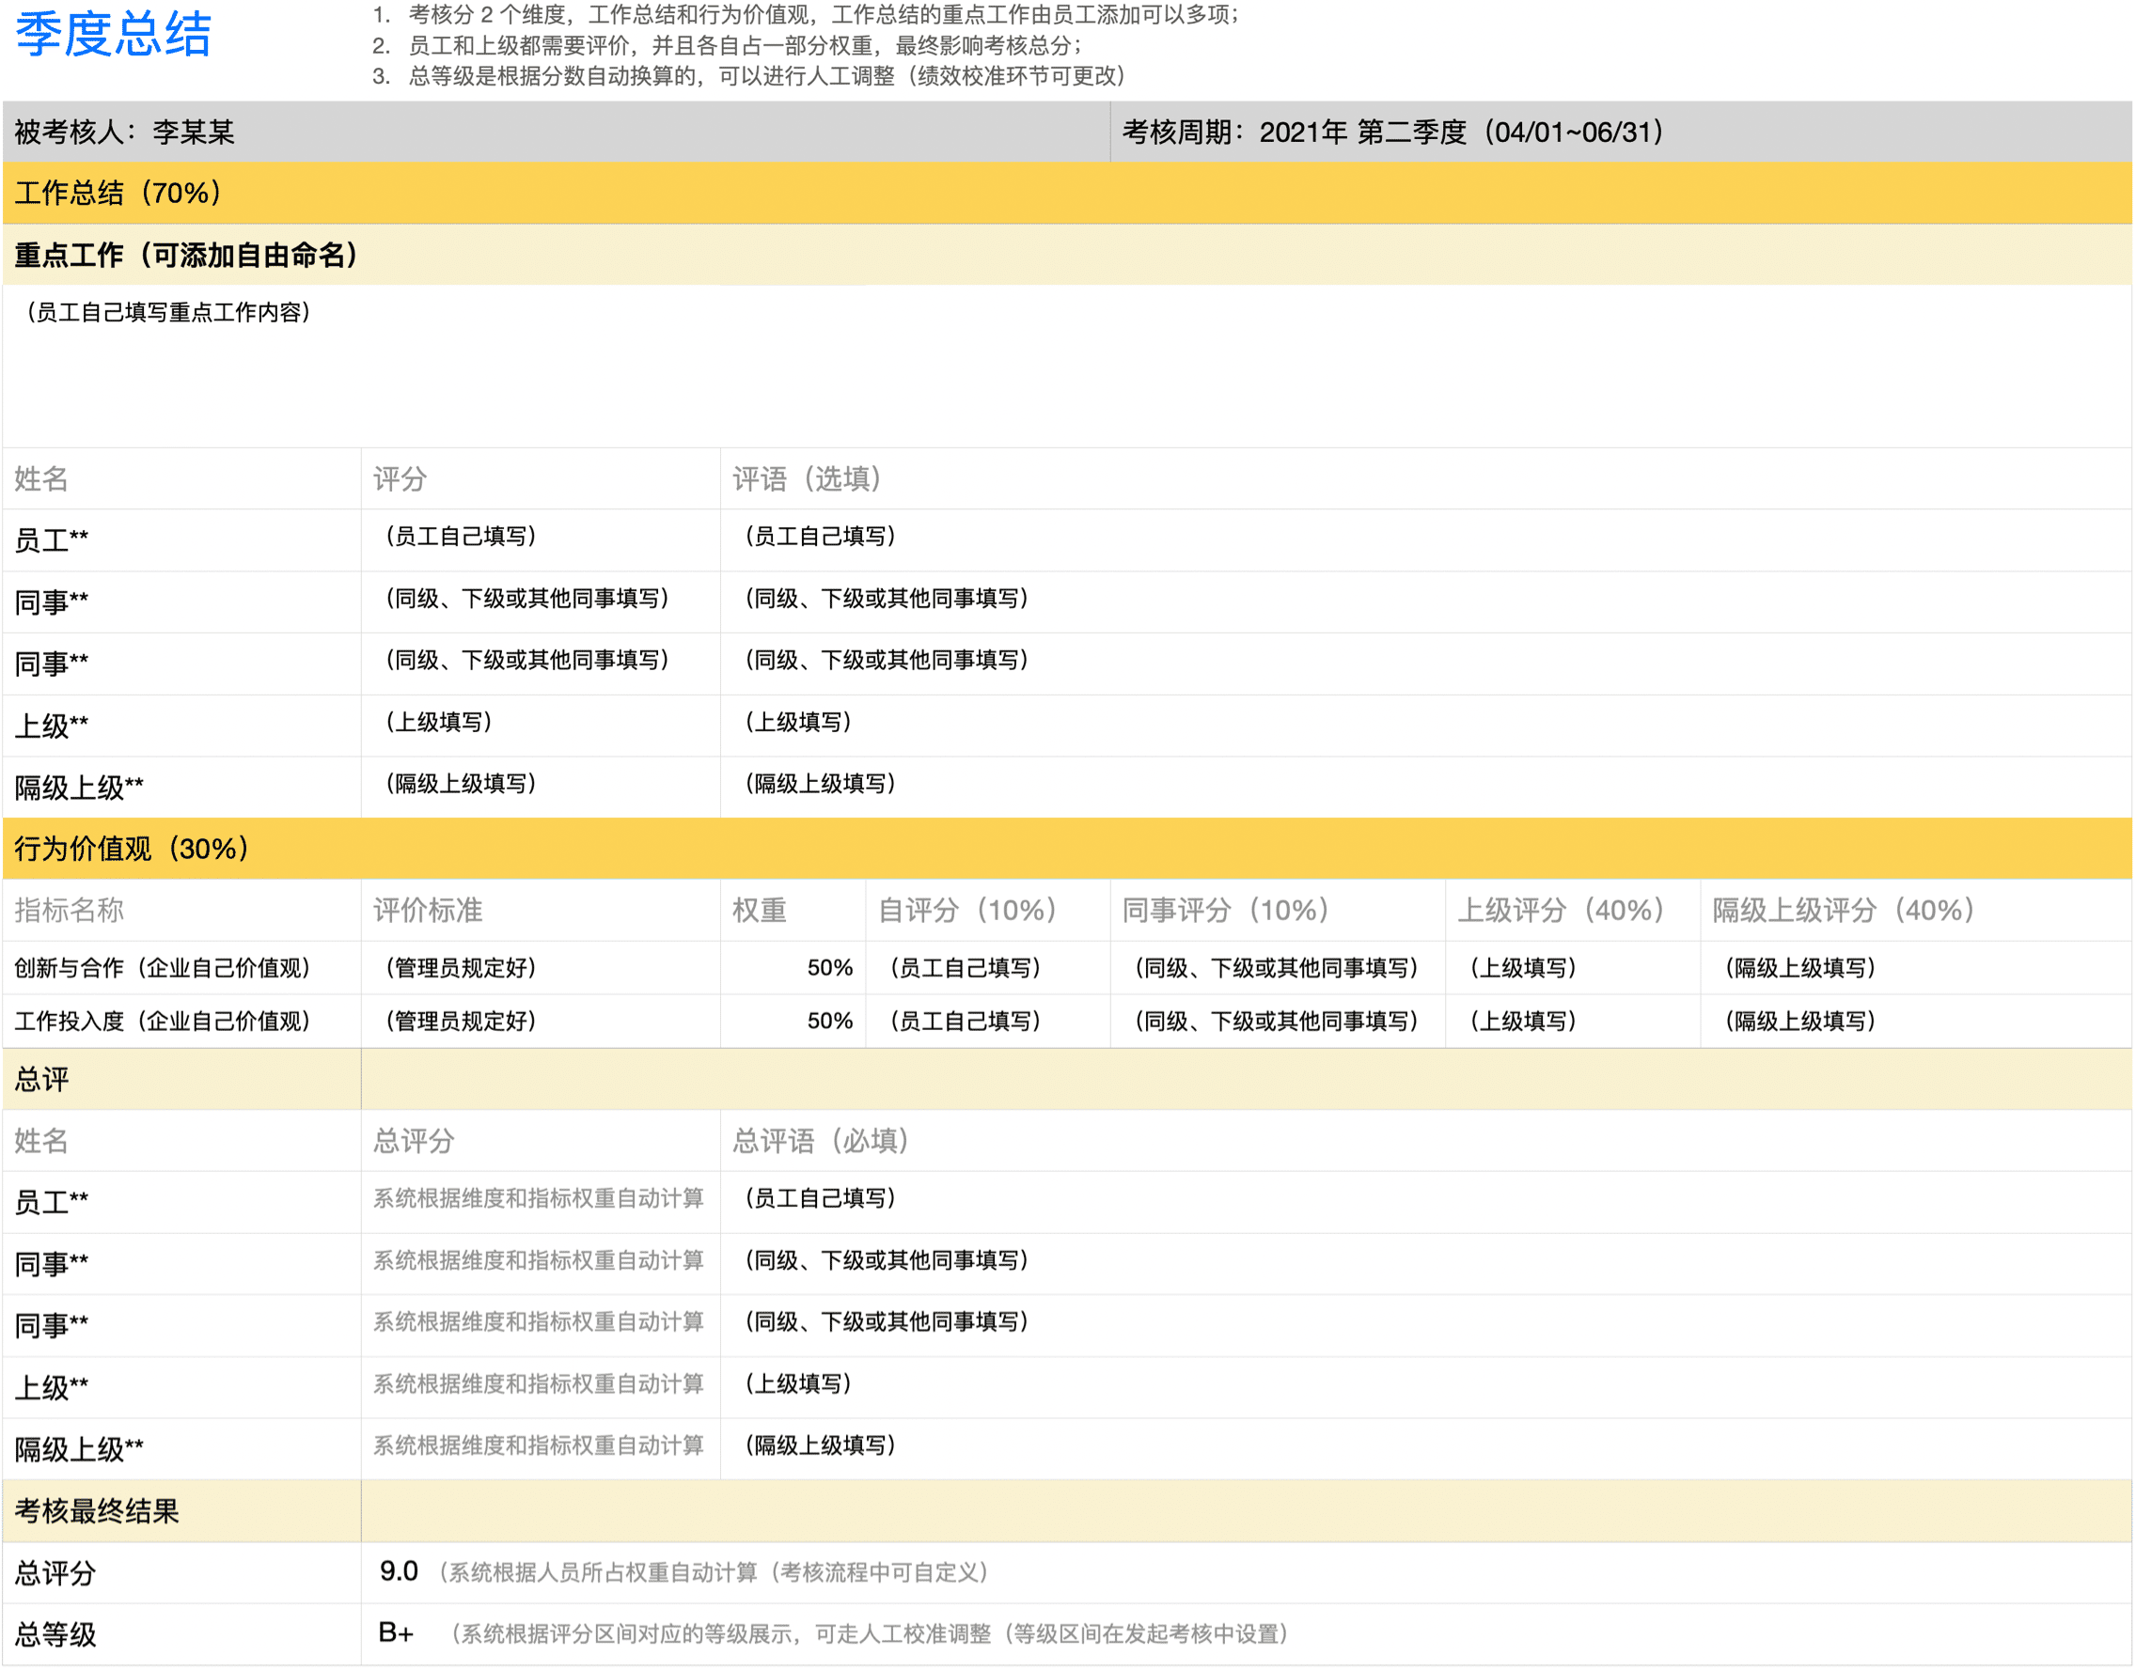This screenshot has height=1671, width=2136.
Task: Click 隔级上级** 总评语 cell in 总评 table
Action: (x=1426, y=1448)
